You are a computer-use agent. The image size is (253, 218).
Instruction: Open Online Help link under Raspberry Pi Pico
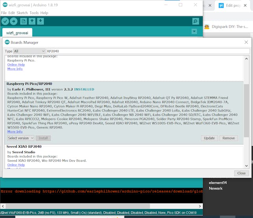click(x=16, y=64)
